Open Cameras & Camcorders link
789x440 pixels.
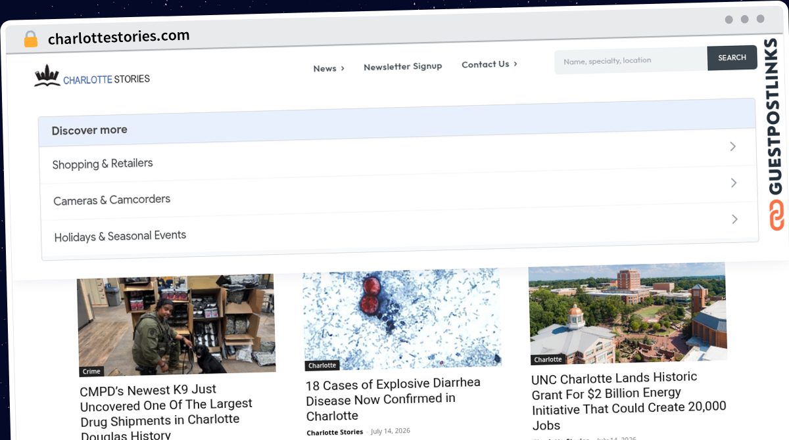pyautogui.click(x=112, y=200)
